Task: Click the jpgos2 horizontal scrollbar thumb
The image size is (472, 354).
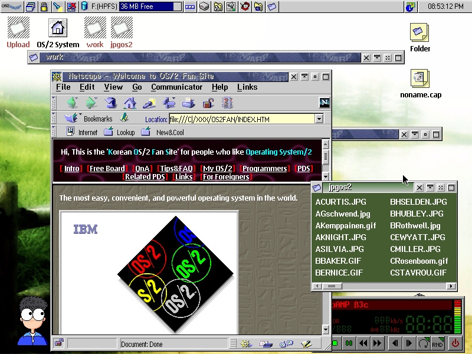Action: [x=332, y=286]
